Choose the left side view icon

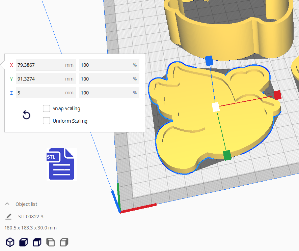(x=50, y=242)
